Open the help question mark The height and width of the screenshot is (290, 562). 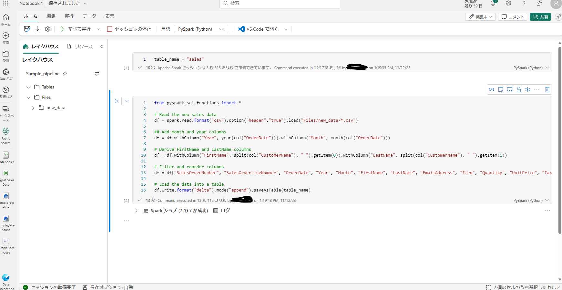pyautogui.click(x=524, y=3)
